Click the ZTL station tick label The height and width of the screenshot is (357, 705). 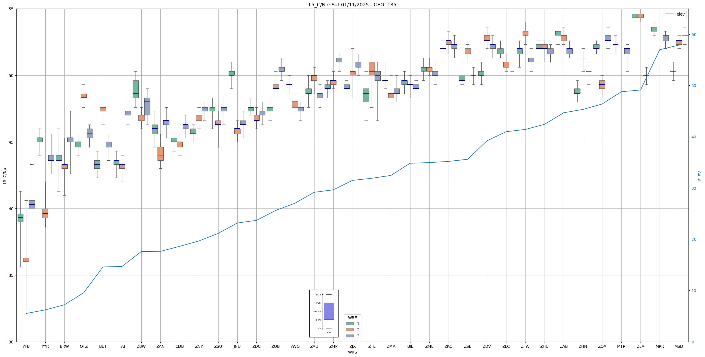372,346
